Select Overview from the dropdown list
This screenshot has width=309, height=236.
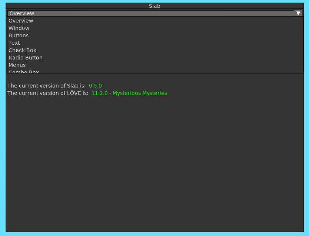(x=21, y=21)
